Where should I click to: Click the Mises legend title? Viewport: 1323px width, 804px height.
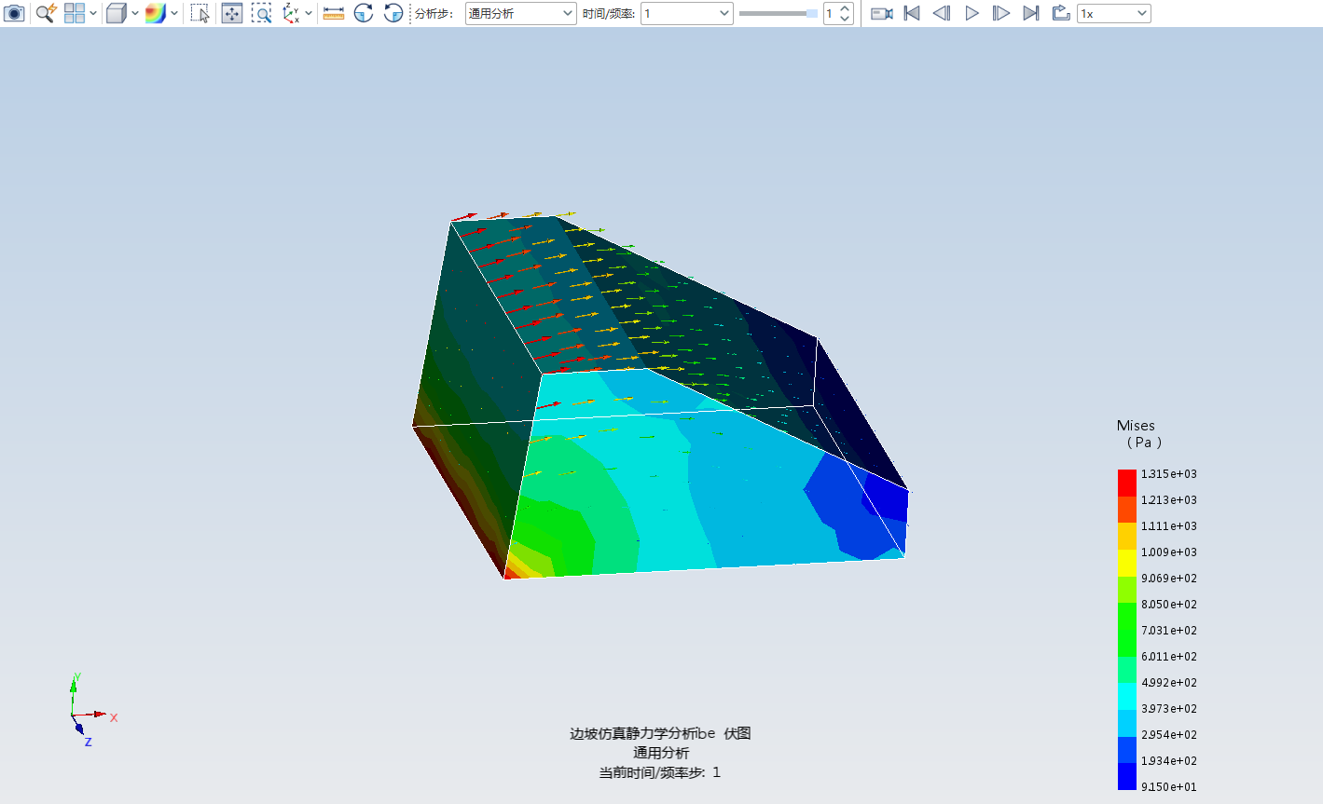[1136, 426]
